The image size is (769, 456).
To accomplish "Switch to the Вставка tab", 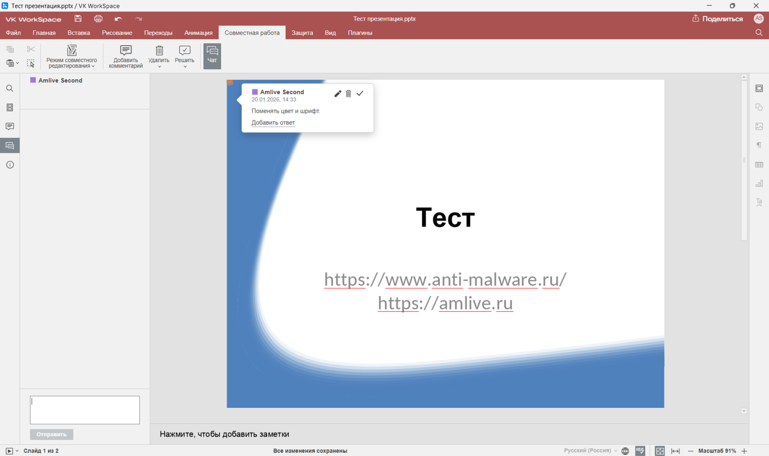I will pos(78,33).
